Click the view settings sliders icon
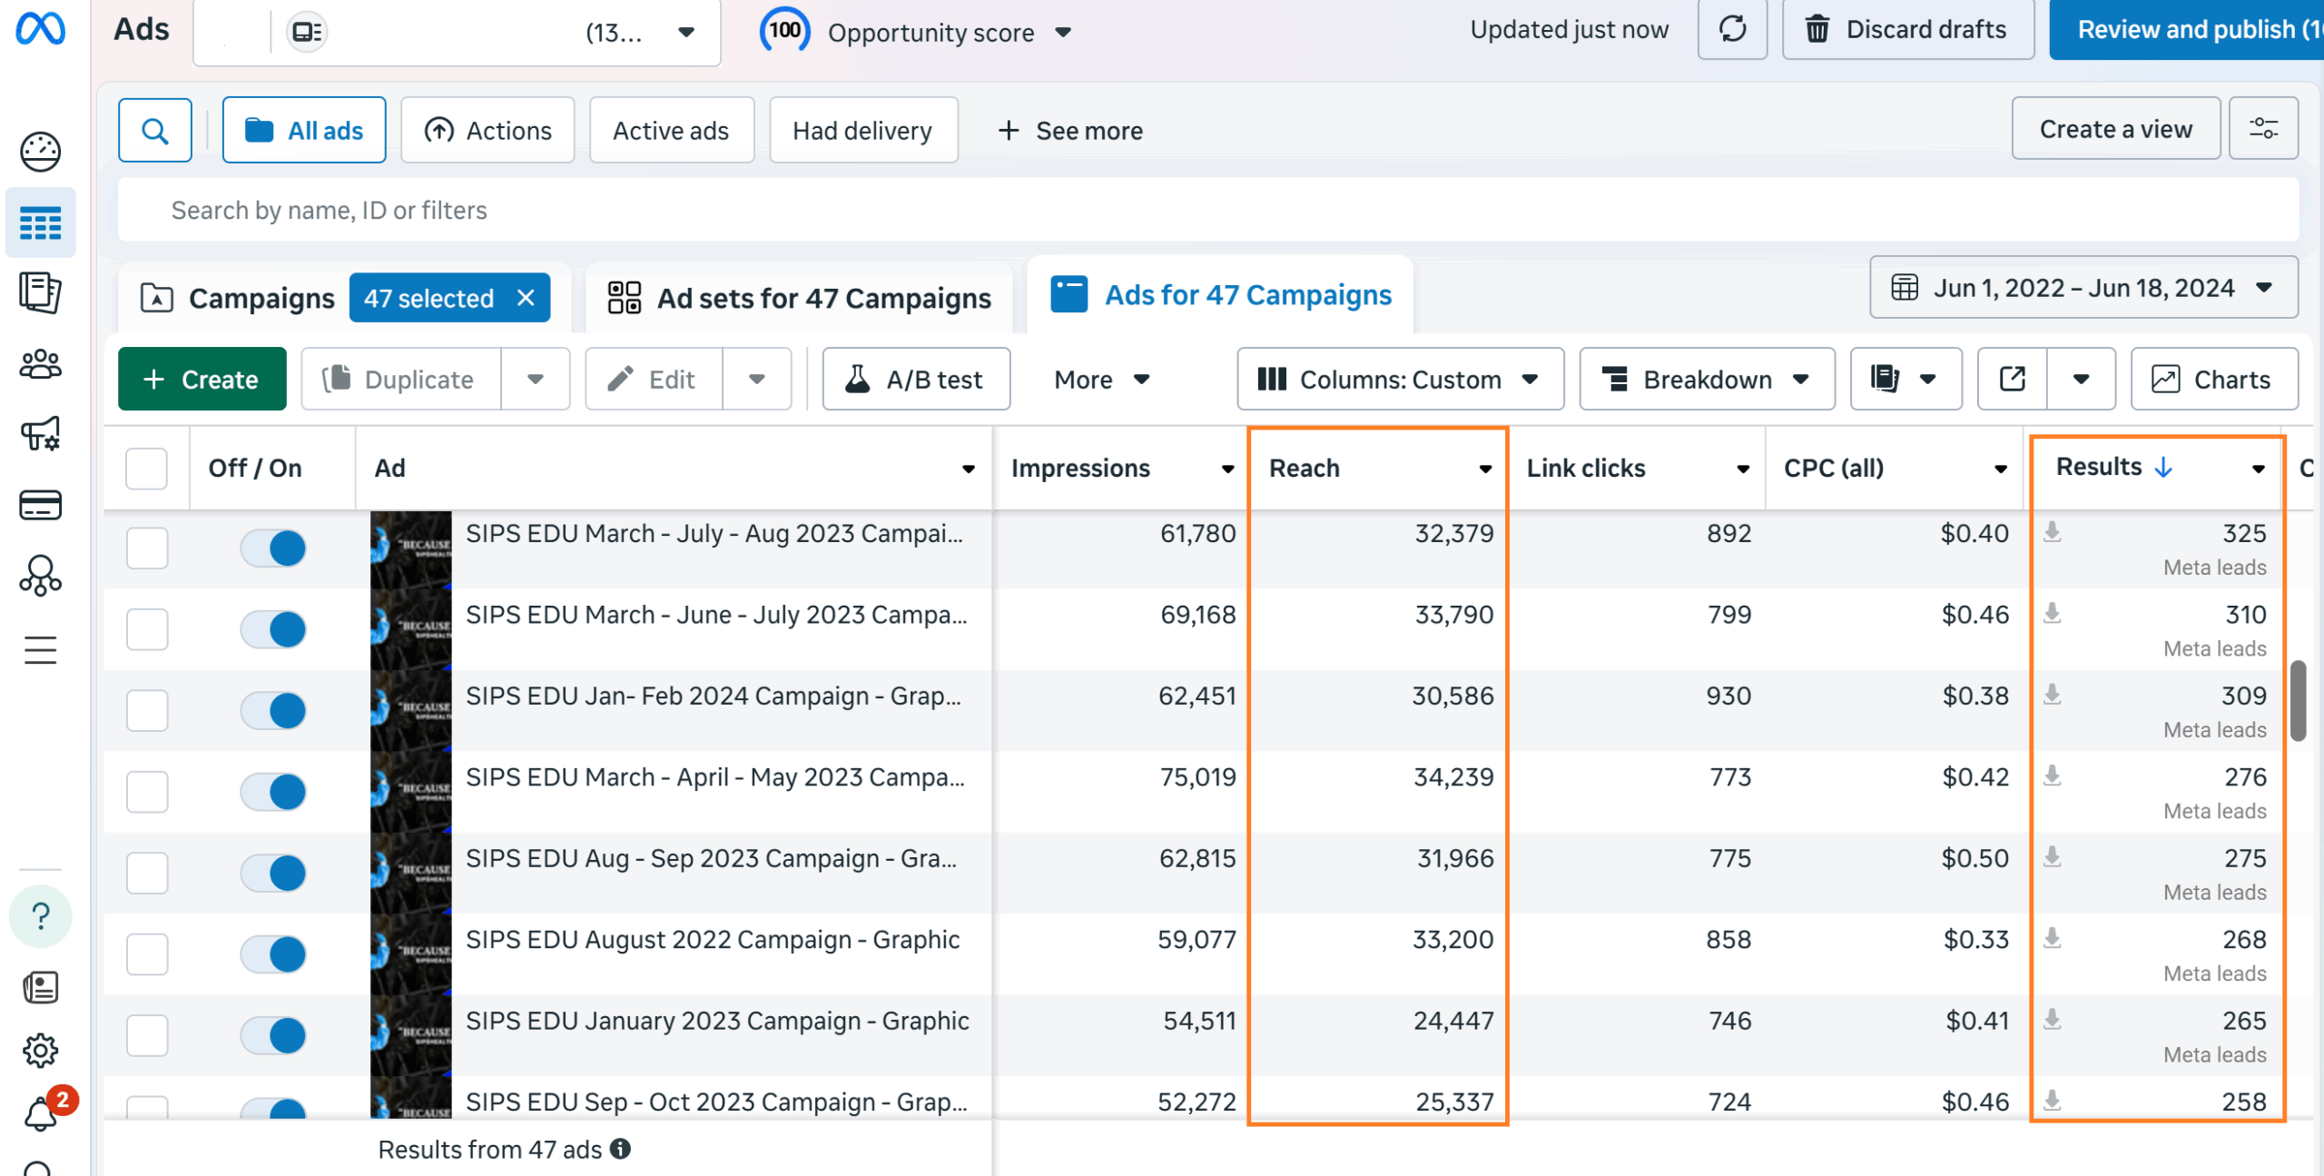This screenshot has width=2324, height=1176. (2263, 129)
